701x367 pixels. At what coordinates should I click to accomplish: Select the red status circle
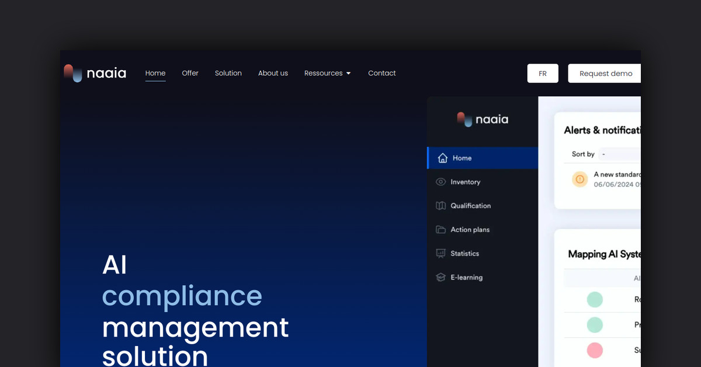(x=594, y=350)
